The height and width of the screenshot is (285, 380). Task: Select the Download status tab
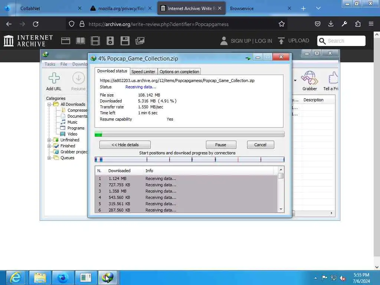click(x=112, y=71)
